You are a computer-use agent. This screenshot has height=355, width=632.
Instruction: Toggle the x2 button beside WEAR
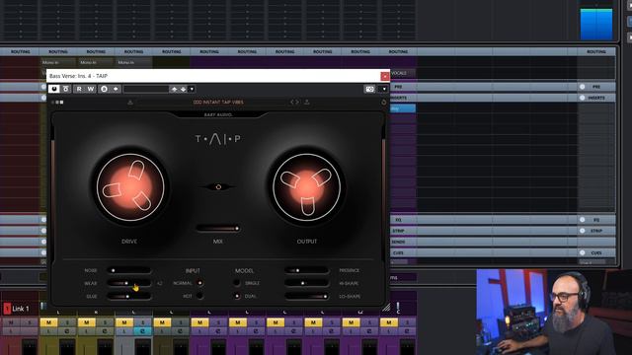pos(160,283)
